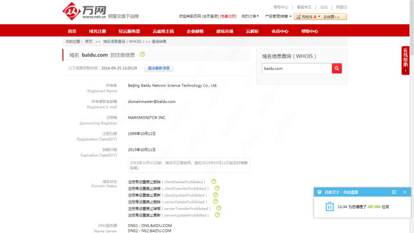The height and width of the screenshot is (233, 414).
Task: Click the expiration date 2015年10月11日
Action: (142, 150)
